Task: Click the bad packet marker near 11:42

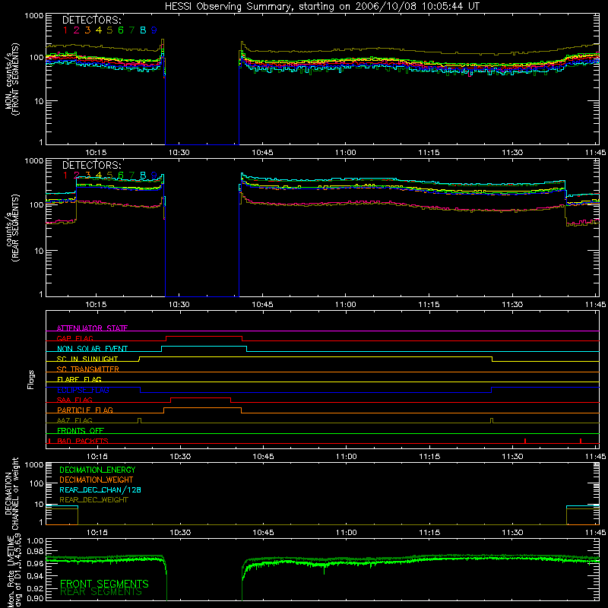Action: point(581,441)
